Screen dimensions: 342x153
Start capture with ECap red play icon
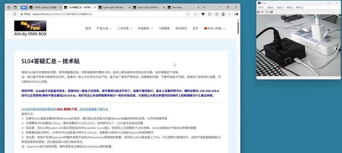[263, 12]
